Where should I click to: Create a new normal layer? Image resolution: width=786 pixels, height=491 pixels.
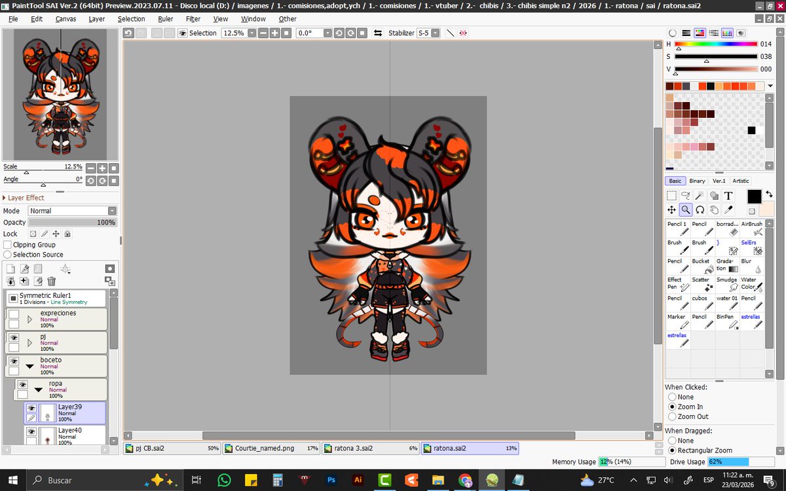click(10, 268)
